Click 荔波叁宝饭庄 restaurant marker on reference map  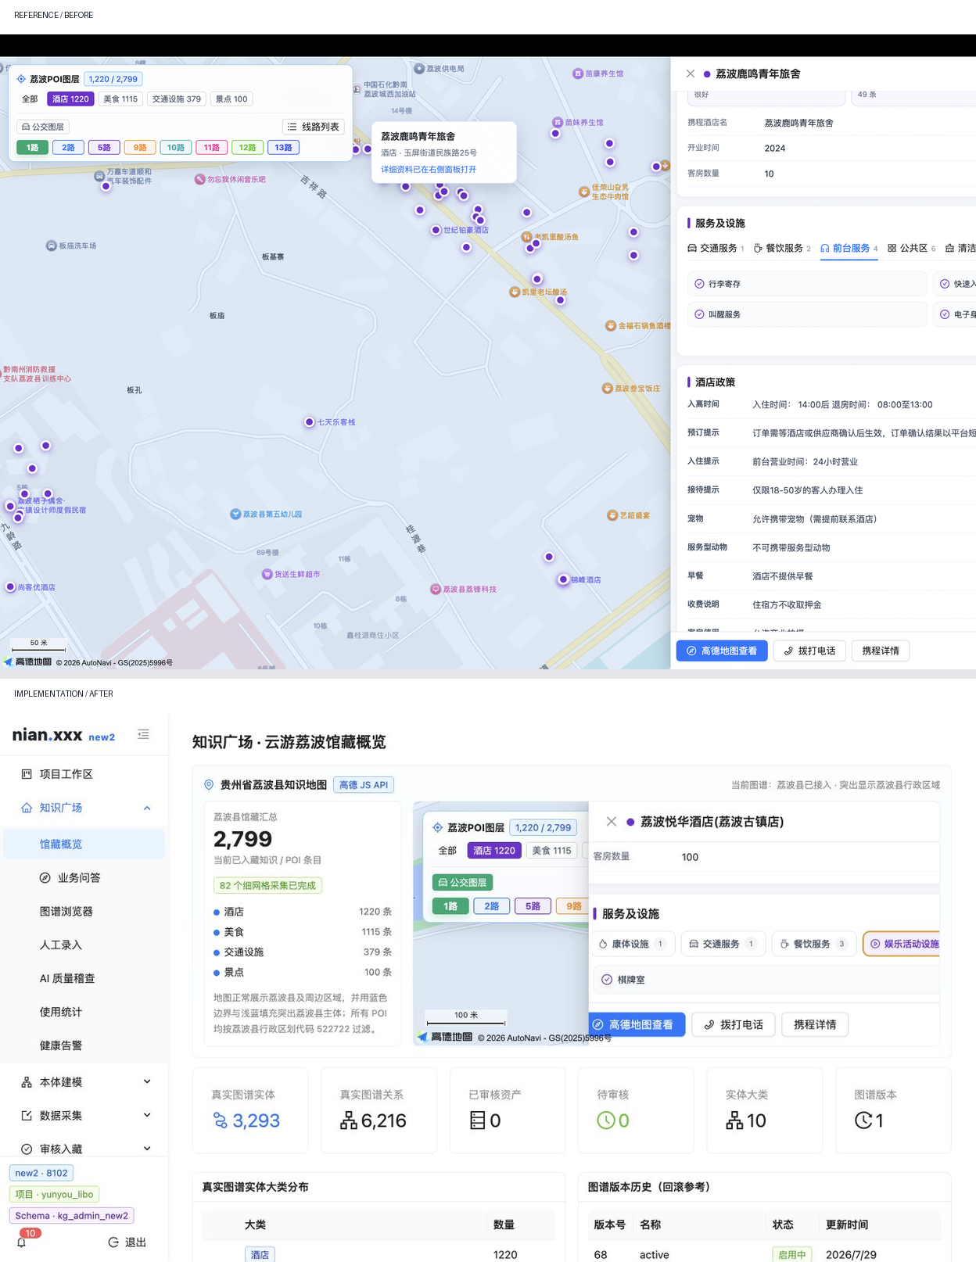[607, 388]
